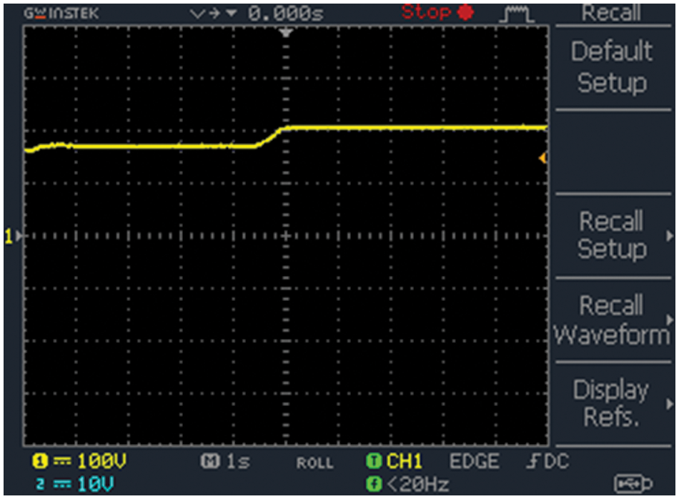Expand the Recall Waveform submenu
Viewport: 679px width, 499px height.
coord(613,320)
